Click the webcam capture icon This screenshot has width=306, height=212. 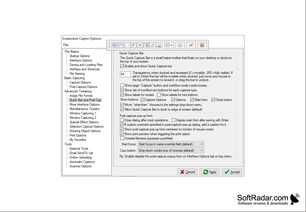(x=159, y=45)
